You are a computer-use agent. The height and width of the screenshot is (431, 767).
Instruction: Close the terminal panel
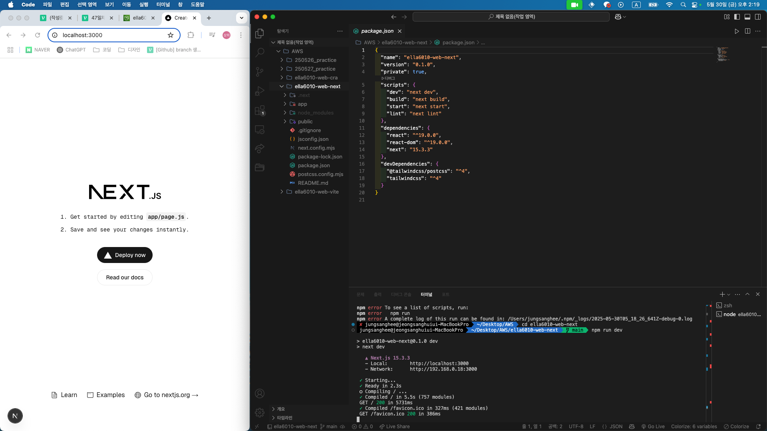click(758, 294)
